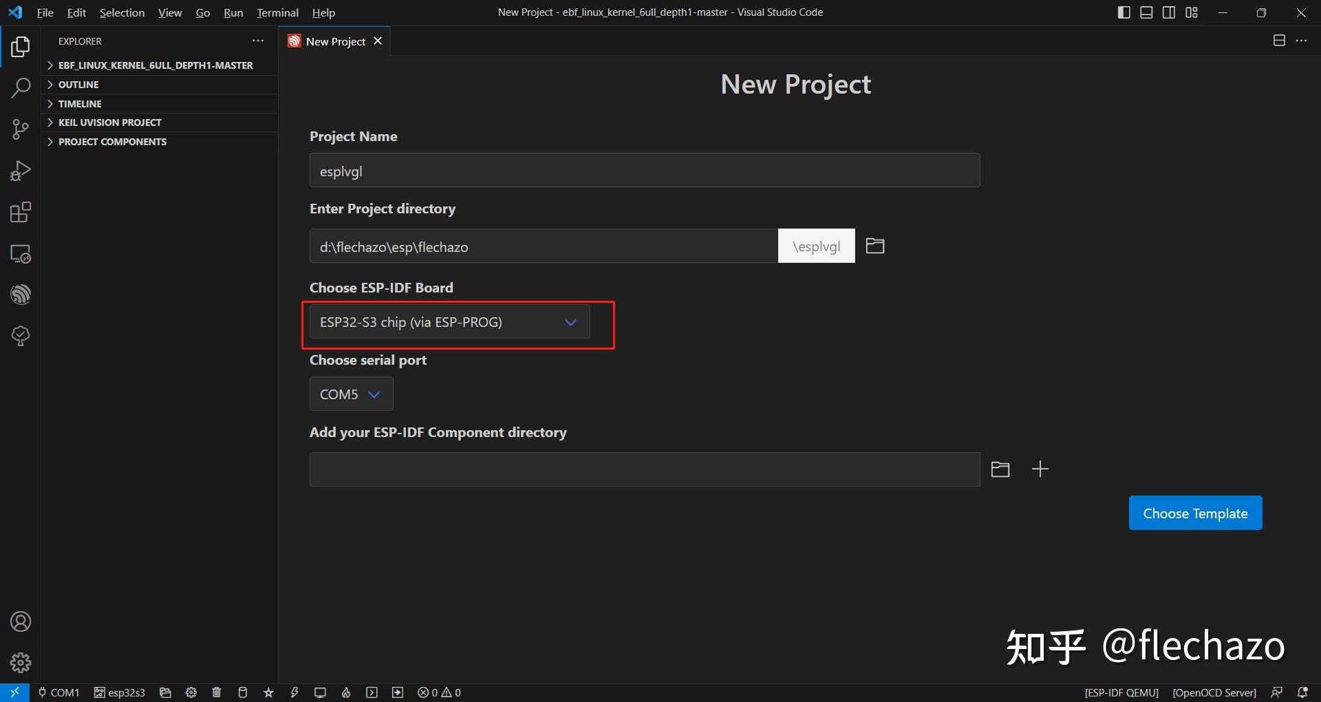Split the editor layout
Image resolution: width=1321 pixels, height=702 pixels.
click(x=1279, y=41)
